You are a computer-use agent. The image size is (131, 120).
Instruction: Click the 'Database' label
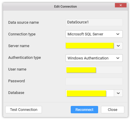16,93
